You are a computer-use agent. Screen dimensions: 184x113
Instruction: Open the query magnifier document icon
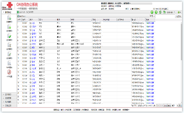point(9,63)
